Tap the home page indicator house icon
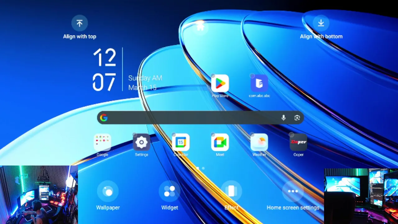This screenshot has width=398, height=224. [x=200, y=26]
